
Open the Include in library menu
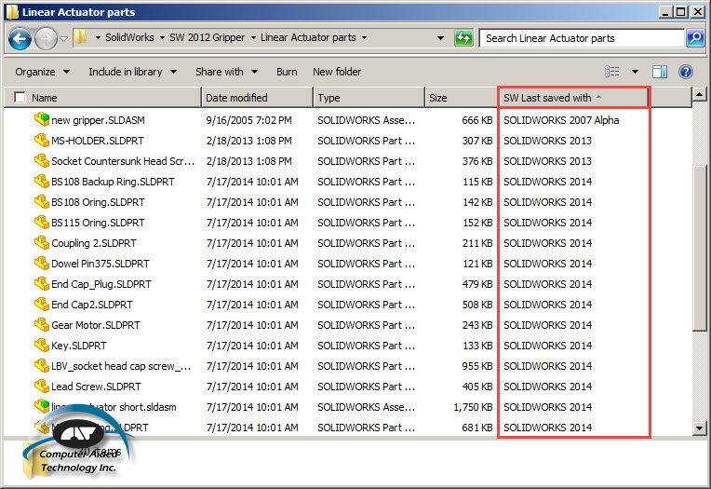coord(132,72)
